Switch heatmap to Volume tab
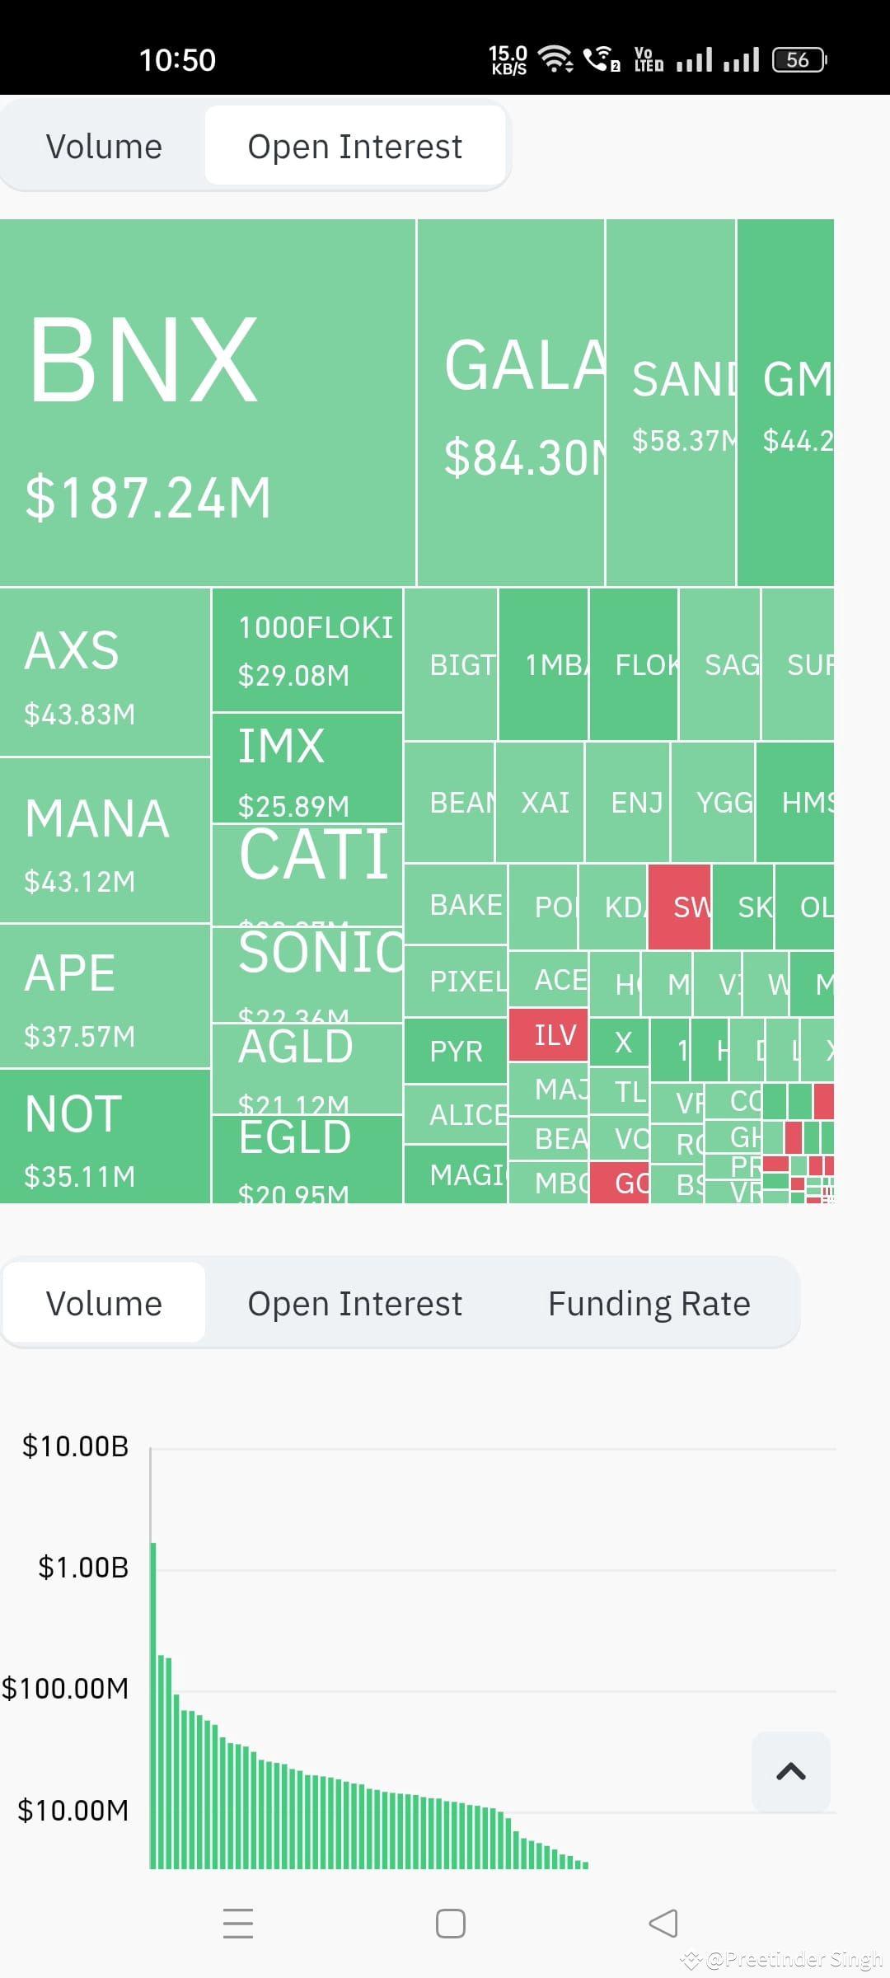This screenshot has width=890, height=1978. click(x=104, y=146)
